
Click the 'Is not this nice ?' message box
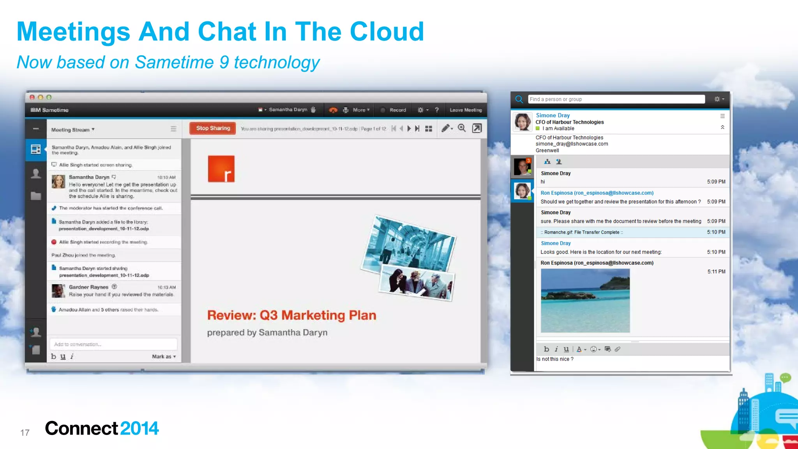[632, 363]
